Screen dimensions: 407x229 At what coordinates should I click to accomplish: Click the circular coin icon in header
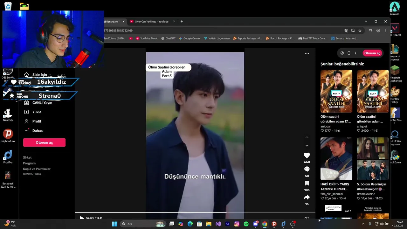tap(342, 53)
